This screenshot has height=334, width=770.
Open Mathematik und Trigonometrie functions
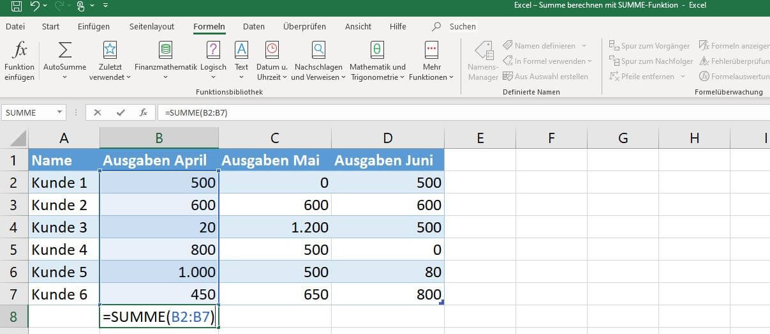pyautogui.click(x=377, y=50)
